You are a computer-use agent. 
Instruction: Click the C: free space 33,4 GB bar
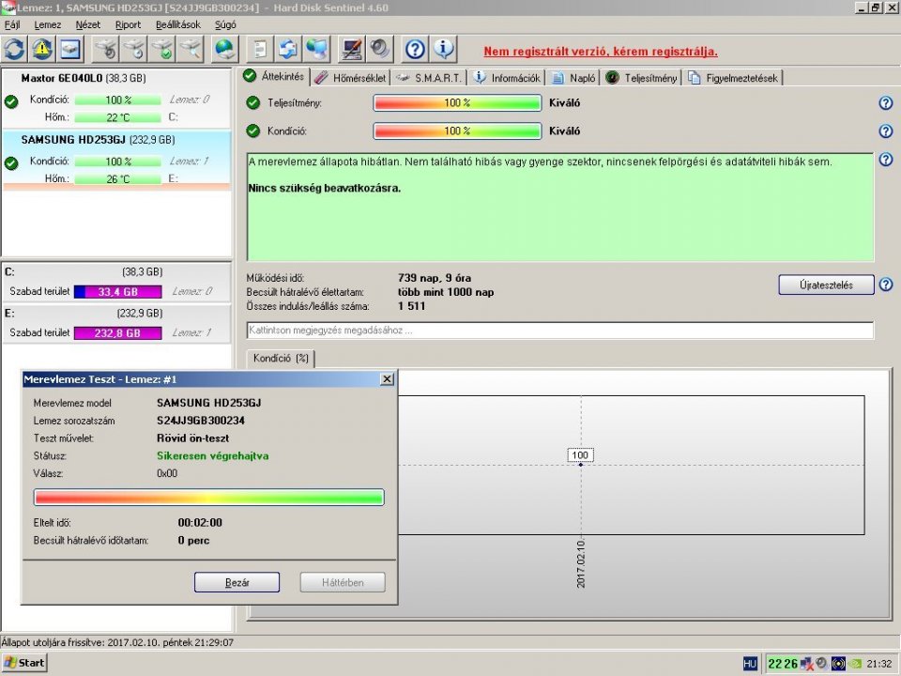pyautogui.click(x=118, y=292)
